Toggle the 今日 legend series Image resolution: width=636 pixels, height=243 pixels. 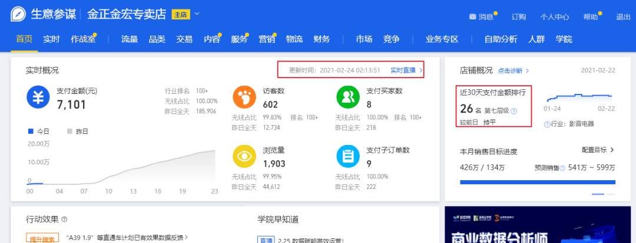[x=39, y=131]
